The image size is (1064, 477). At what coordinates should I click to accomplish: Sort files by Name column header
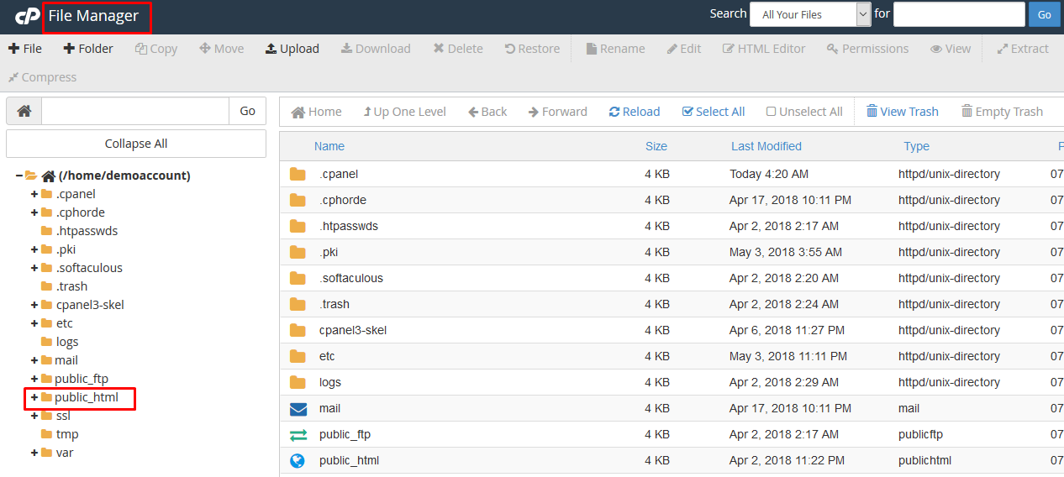(x=329, y=146)
